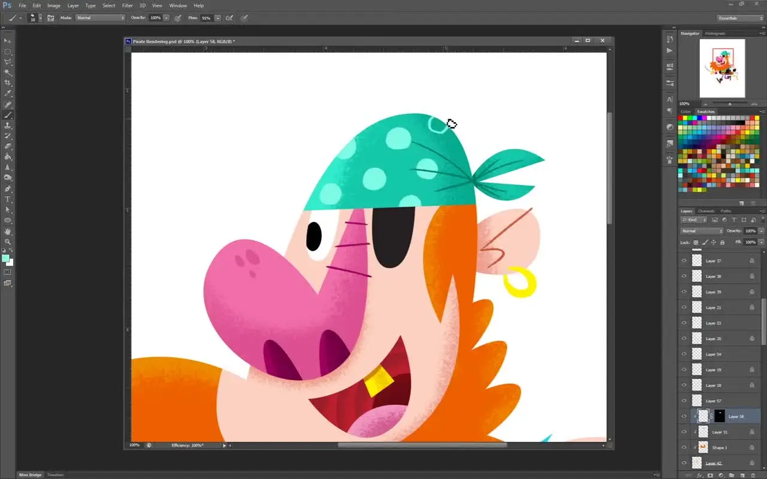The image size is (767, 479).
Task: Select the Magic Wand tool
Action: (x=8, y=72)
